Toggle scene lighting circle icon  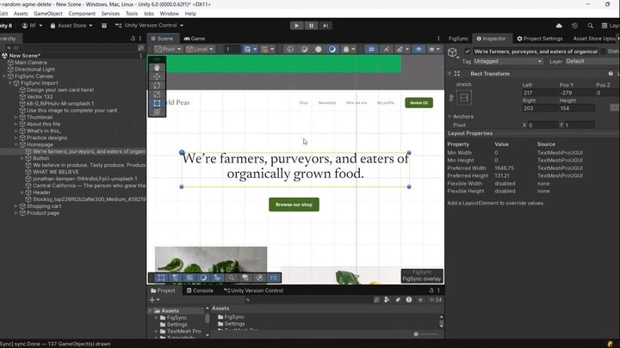[x=319, y=49]
